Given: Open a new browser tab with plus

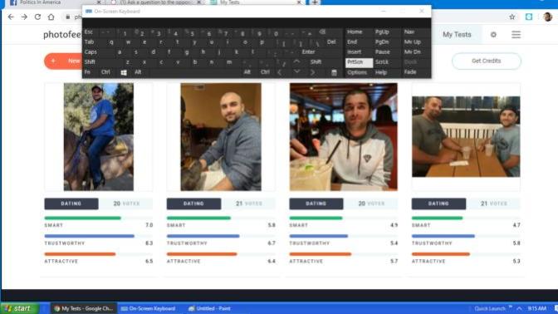Looking at the screenshot, I should click(x=315, y=2).
